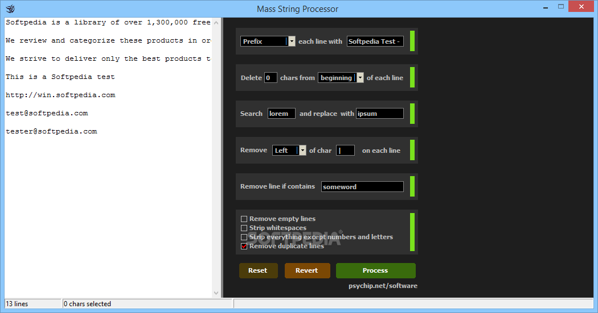598x313 pixels.
Task: Click line starting 'Softpedia is a library'
Action: coord(108,23)
